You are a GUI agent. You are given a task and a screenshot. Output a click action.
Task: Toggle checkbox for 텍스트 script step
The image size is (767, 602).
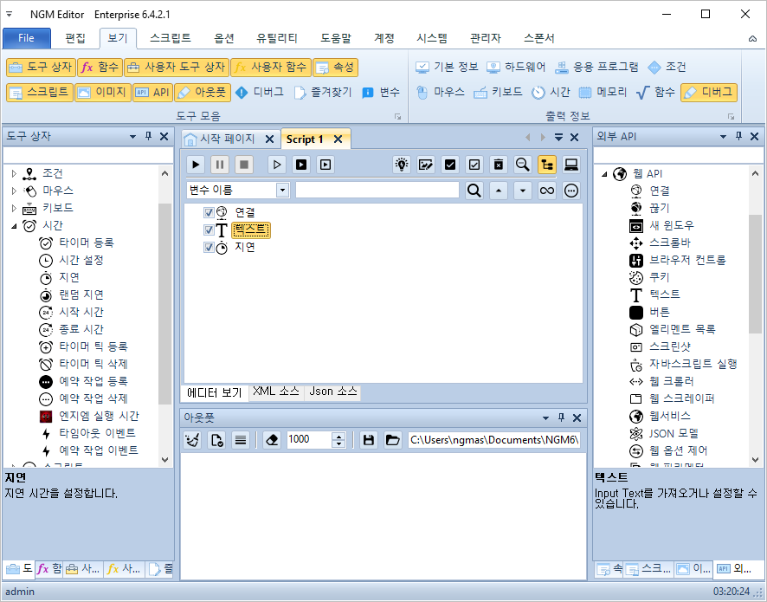pos(209,230)
